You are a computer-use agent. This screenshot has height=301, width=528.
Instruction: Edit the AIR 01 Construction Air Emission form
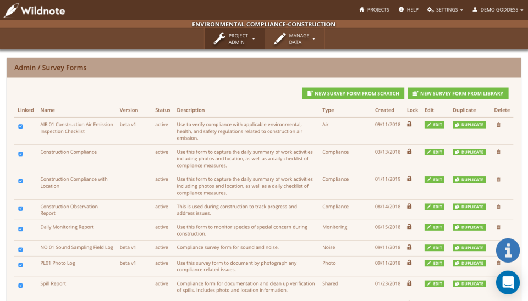435,125
